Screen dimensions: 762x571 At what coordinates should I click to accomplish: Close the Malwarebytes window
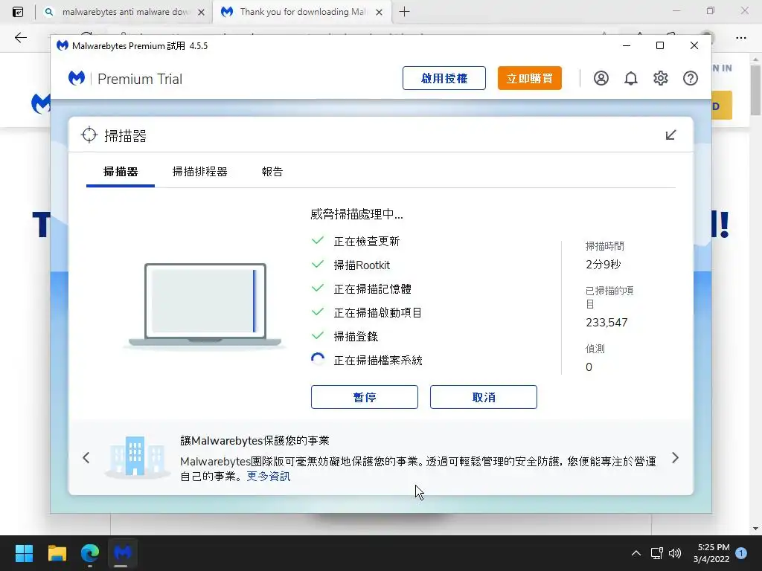point(694,45)
